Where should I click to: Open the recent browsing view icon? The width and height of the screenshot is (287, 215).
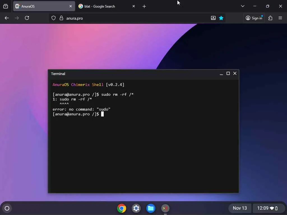coord(6,6)
